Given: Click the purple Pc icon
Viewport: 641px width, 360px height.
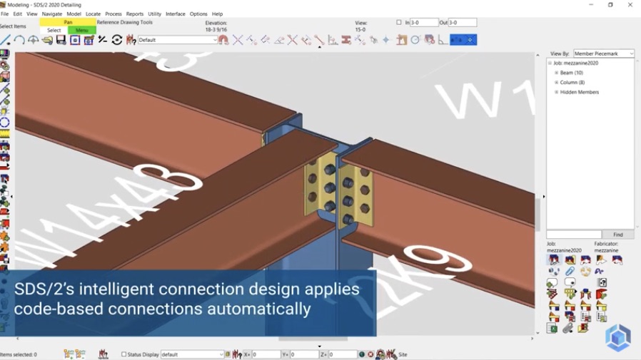Looking at the screenshot, I should pyautogui.click(x=600, y=271).
